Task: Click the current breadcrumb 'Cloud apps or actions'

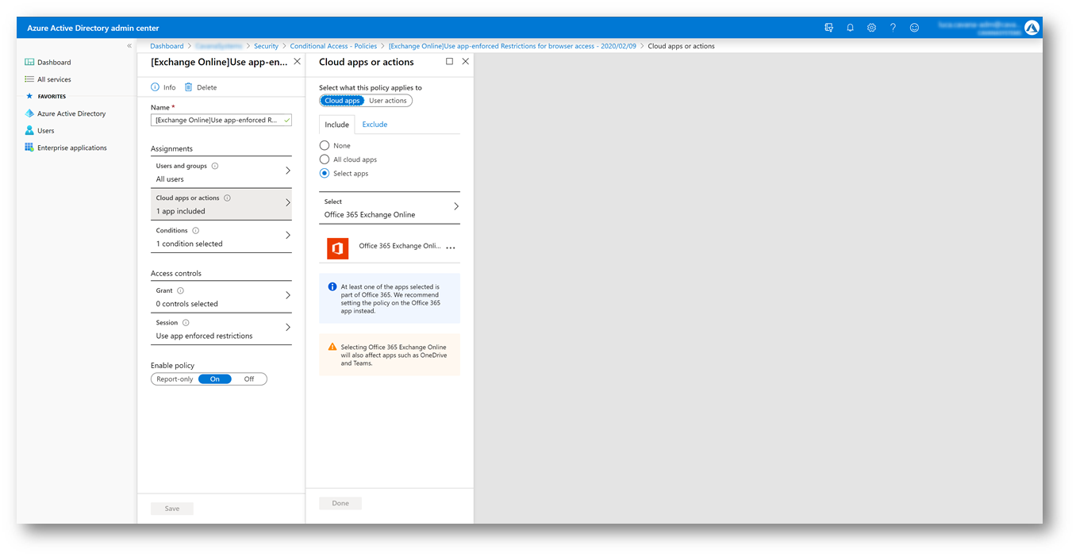Action: [682, 46]
